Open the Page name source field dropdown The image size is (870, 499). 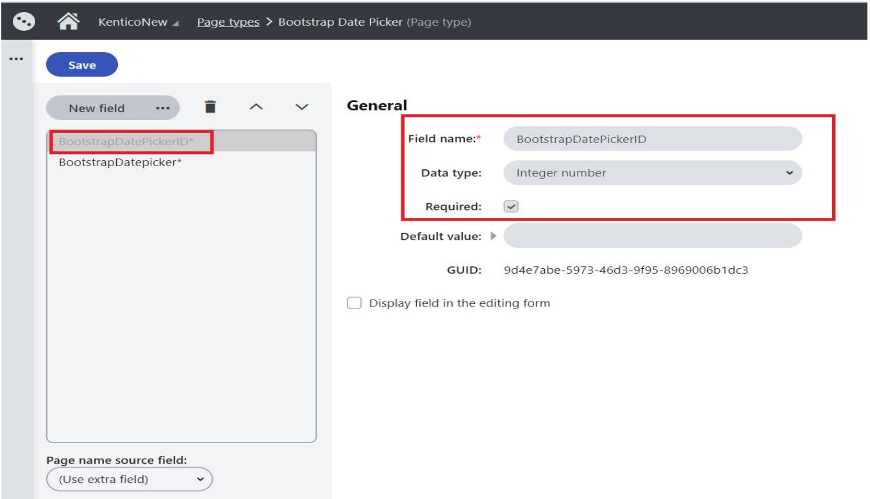click(128, 479)
